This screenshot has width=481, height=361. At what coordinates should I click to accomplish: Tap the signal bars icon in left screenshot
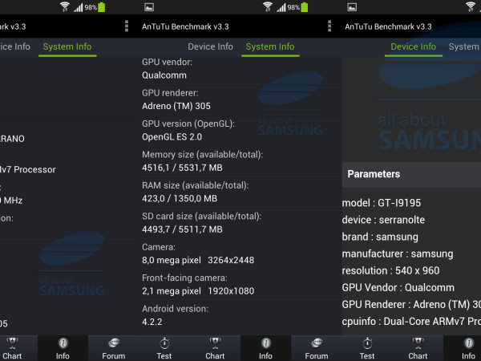click(x=79, y=7)
